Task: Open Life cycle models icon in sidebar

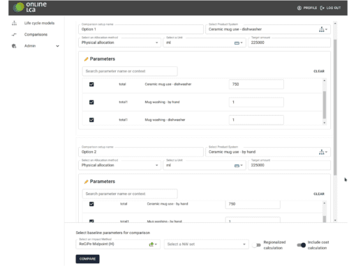Action: (15, 23)
